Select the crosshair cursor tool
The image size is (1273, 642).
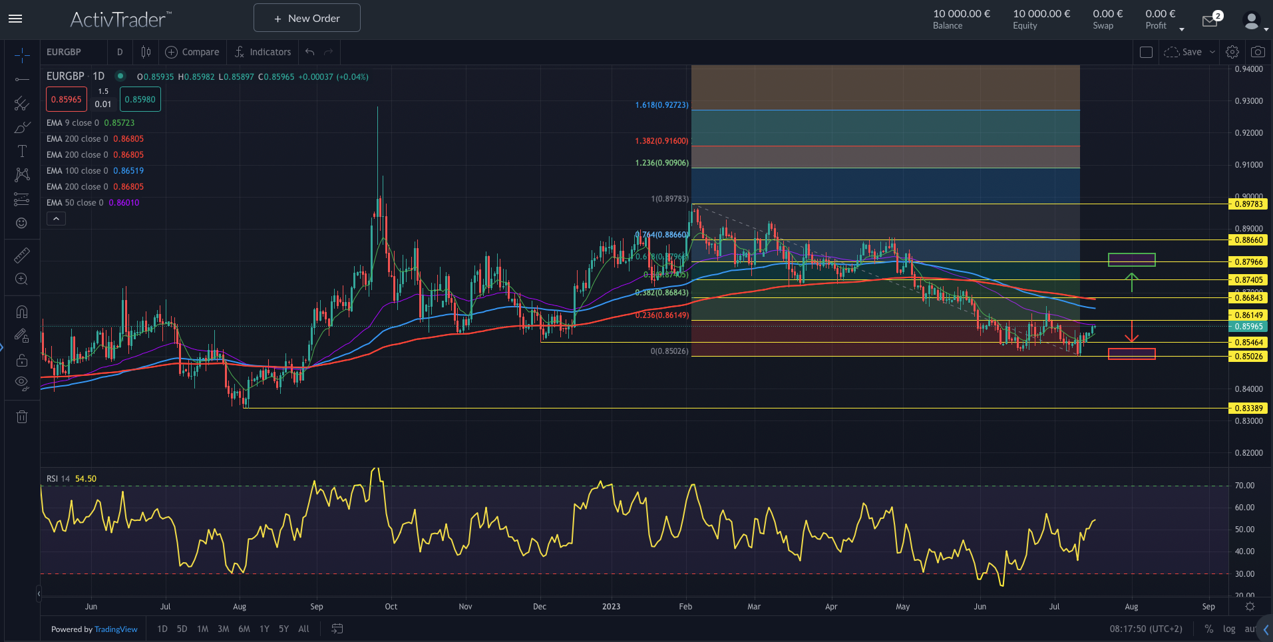(x=22, y=52)
